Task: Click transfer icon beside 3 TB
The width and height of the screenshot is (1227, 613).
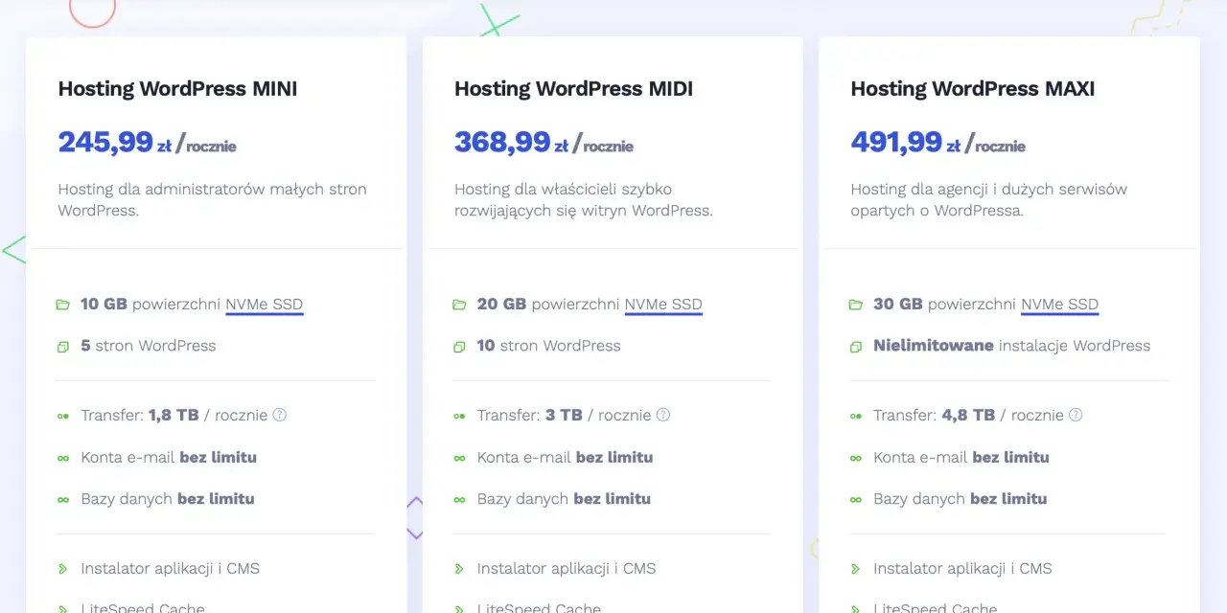Action: [459, 416]
